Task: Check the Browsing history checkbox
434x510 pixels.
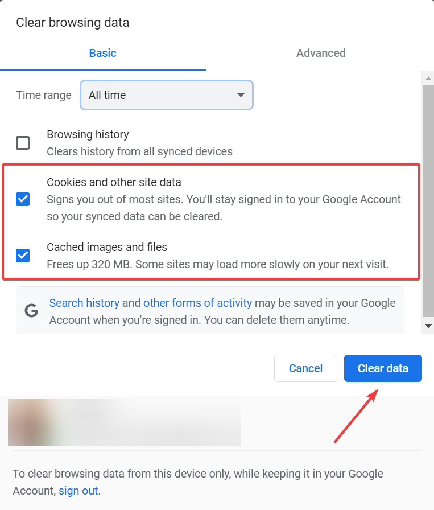Action: [23, 143]
